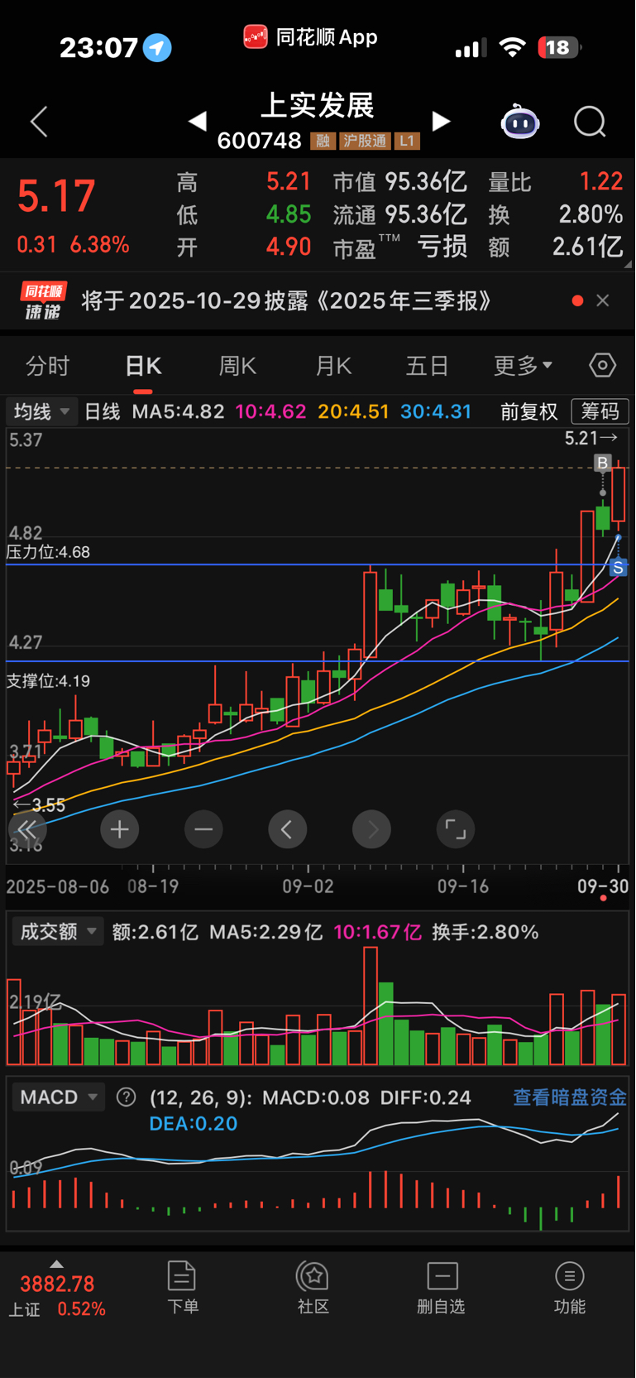636x1378 pixels.
Task: Tap the stock name 上实发展
Action: pyautogui.click(x=318, y=105)
